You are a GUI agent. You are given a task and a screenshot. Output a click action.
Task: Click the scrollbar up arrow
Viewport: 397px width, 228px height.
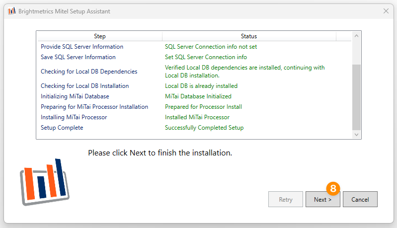[x=356, y=36]
